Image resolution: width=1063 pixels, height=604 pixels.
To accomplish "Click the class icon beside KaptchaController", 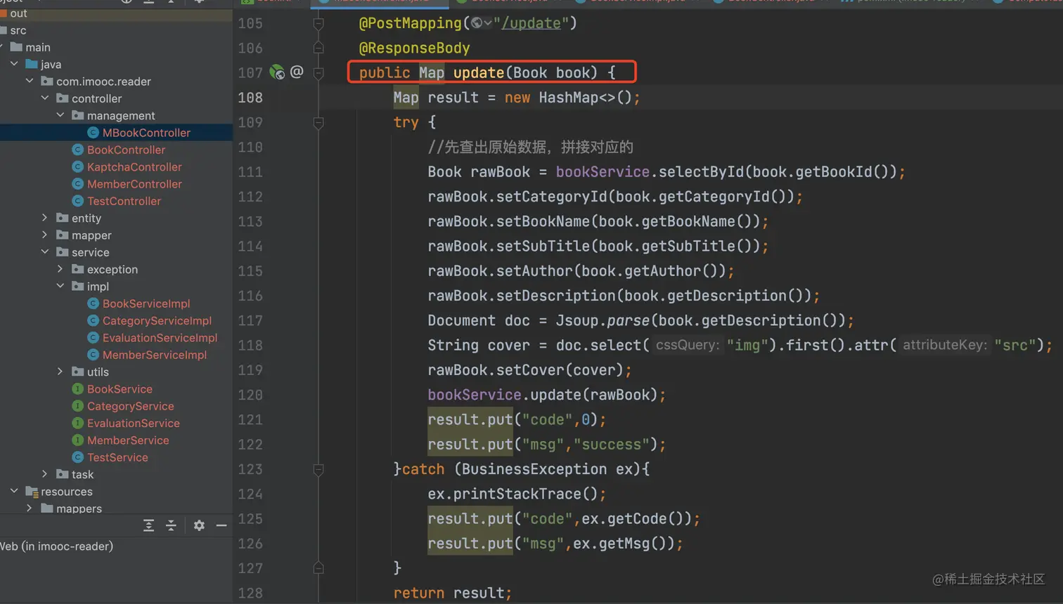I will pos(78,167).
